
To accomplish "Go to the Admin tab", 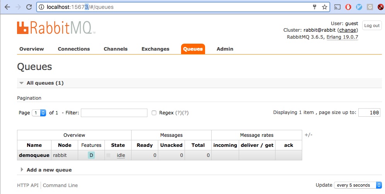I will point(225,49).
